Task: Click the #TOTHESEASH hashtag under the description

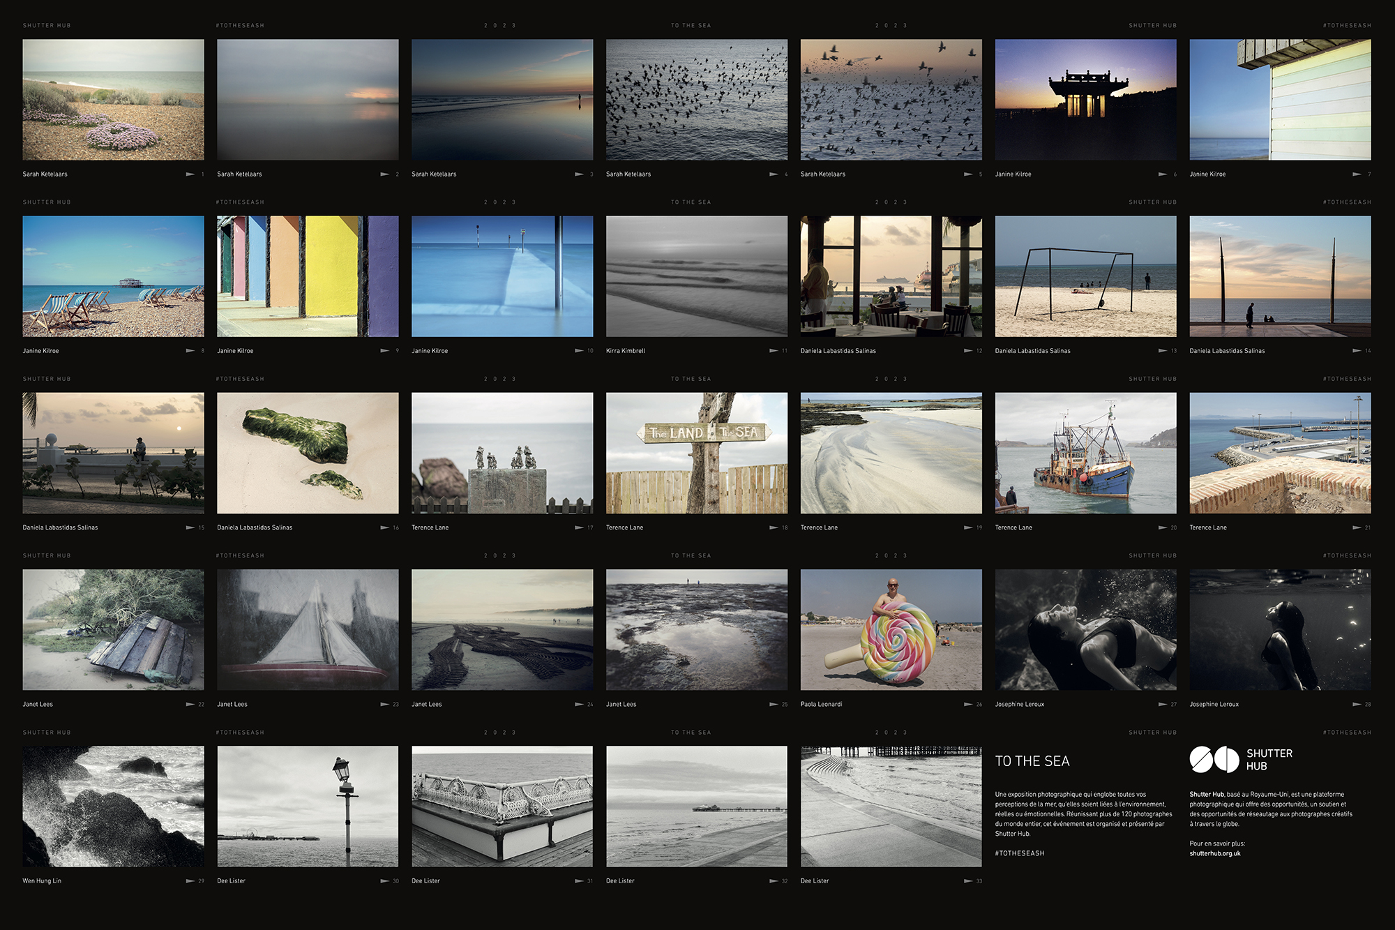Action: click(1020, 854)
